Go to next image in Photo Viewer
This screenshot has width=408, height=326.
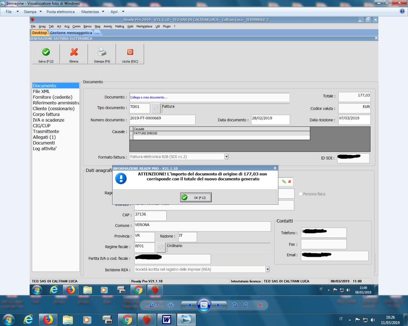(219, 305)
